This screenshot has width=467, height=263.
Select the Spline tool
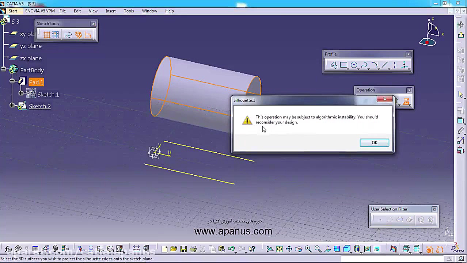tap(364, 65)
